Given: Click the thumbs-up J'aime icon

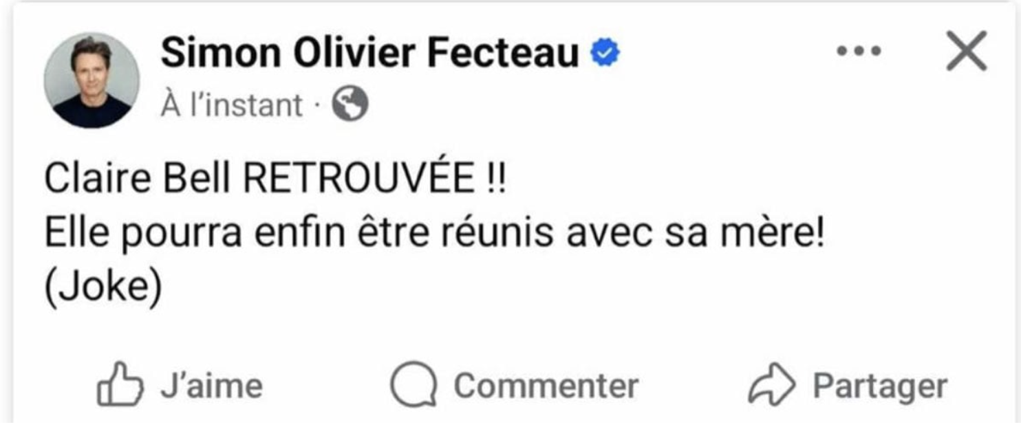Looking at the screenshot, I should (120, 384).
